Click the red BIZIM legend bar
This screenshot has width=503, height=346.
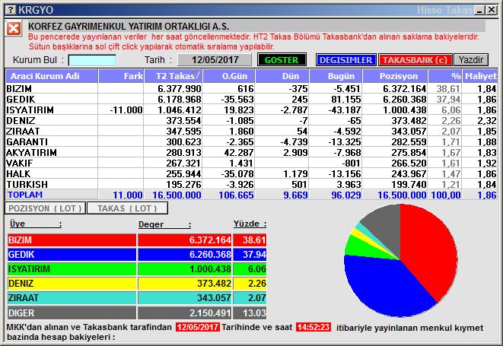pos(72,240)
